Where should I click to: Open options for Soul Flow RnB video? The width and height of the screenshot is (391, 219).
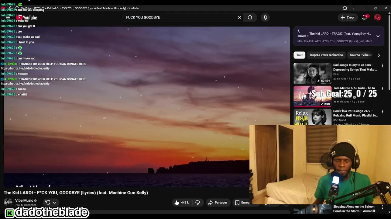(x=382, y=112)
